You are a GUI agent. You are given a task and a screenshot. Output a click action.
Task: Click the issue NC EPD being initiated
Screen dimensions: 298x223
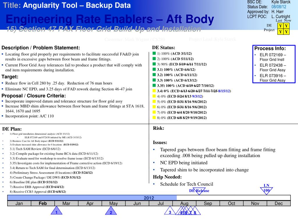click(x=184, y=163)
